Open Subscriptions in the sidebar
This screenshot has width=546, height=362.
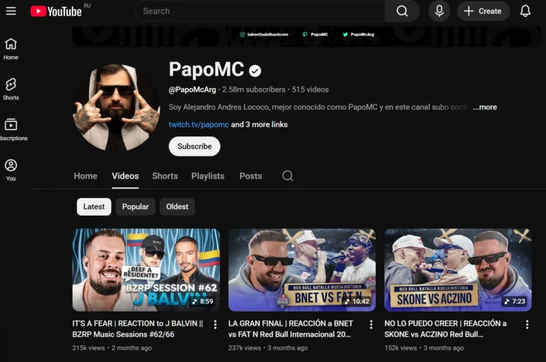click(13, 130)
